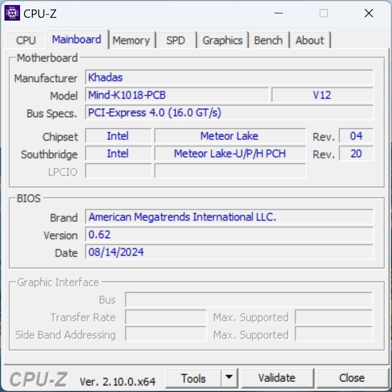Click the Southbridge vendor Intel field
392x392 pixels.
[x=118, y=153]
